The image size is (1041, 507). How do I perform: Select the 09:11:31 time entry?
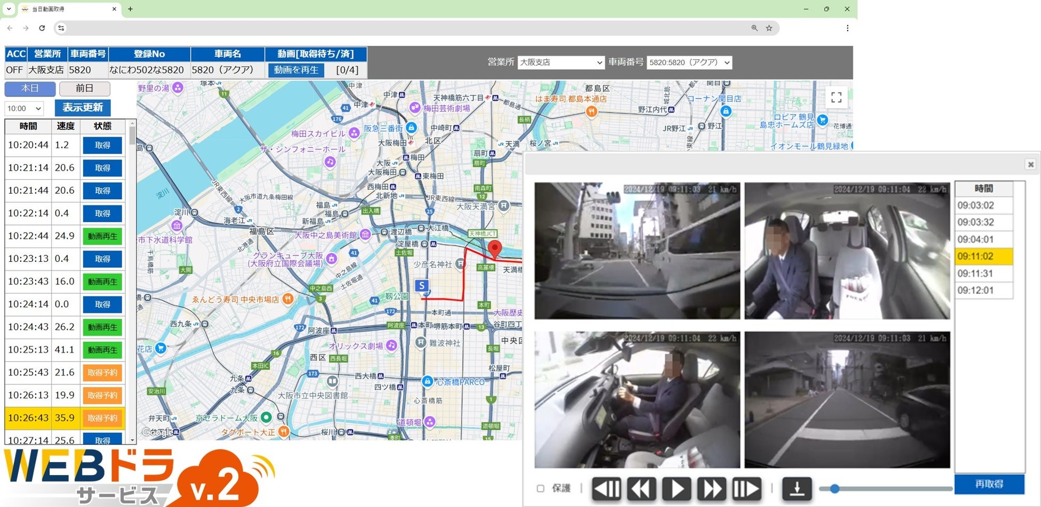tap(983, 273)
